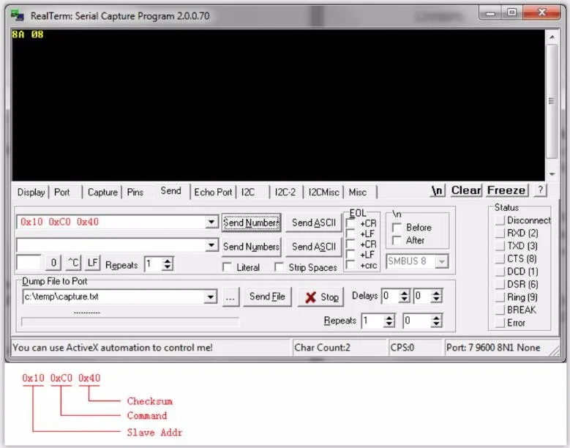Image resolution: width=570 pixels, height=448 pixels.
Task: Click the 0 send-null button
Action: [53, 263]
